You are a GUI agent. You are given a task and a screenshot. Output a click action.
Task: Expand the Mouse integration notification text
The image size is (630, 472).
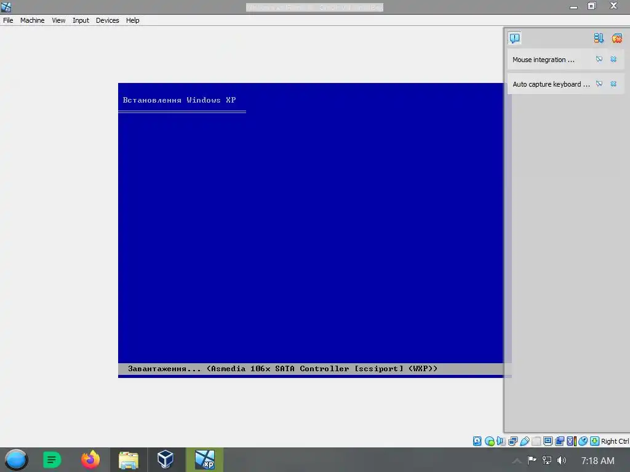point(543,60)
